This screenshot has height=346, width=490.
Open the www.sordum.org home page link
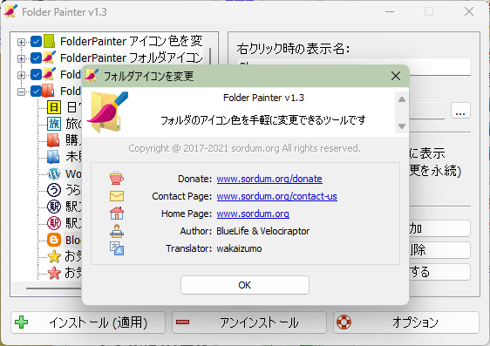tap(253, 214)
